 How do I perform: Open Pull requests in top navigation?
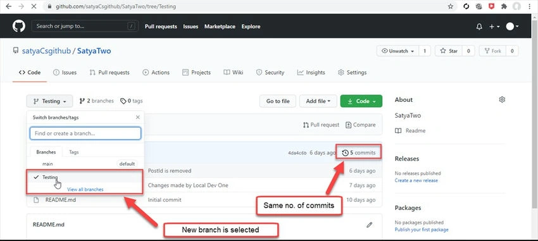click(161, 27)
